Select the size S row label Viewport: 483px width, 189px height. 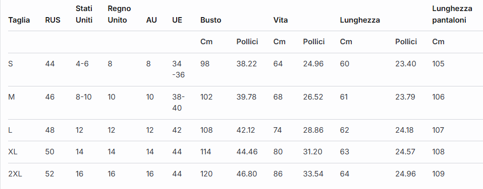(x=11, y=64)
